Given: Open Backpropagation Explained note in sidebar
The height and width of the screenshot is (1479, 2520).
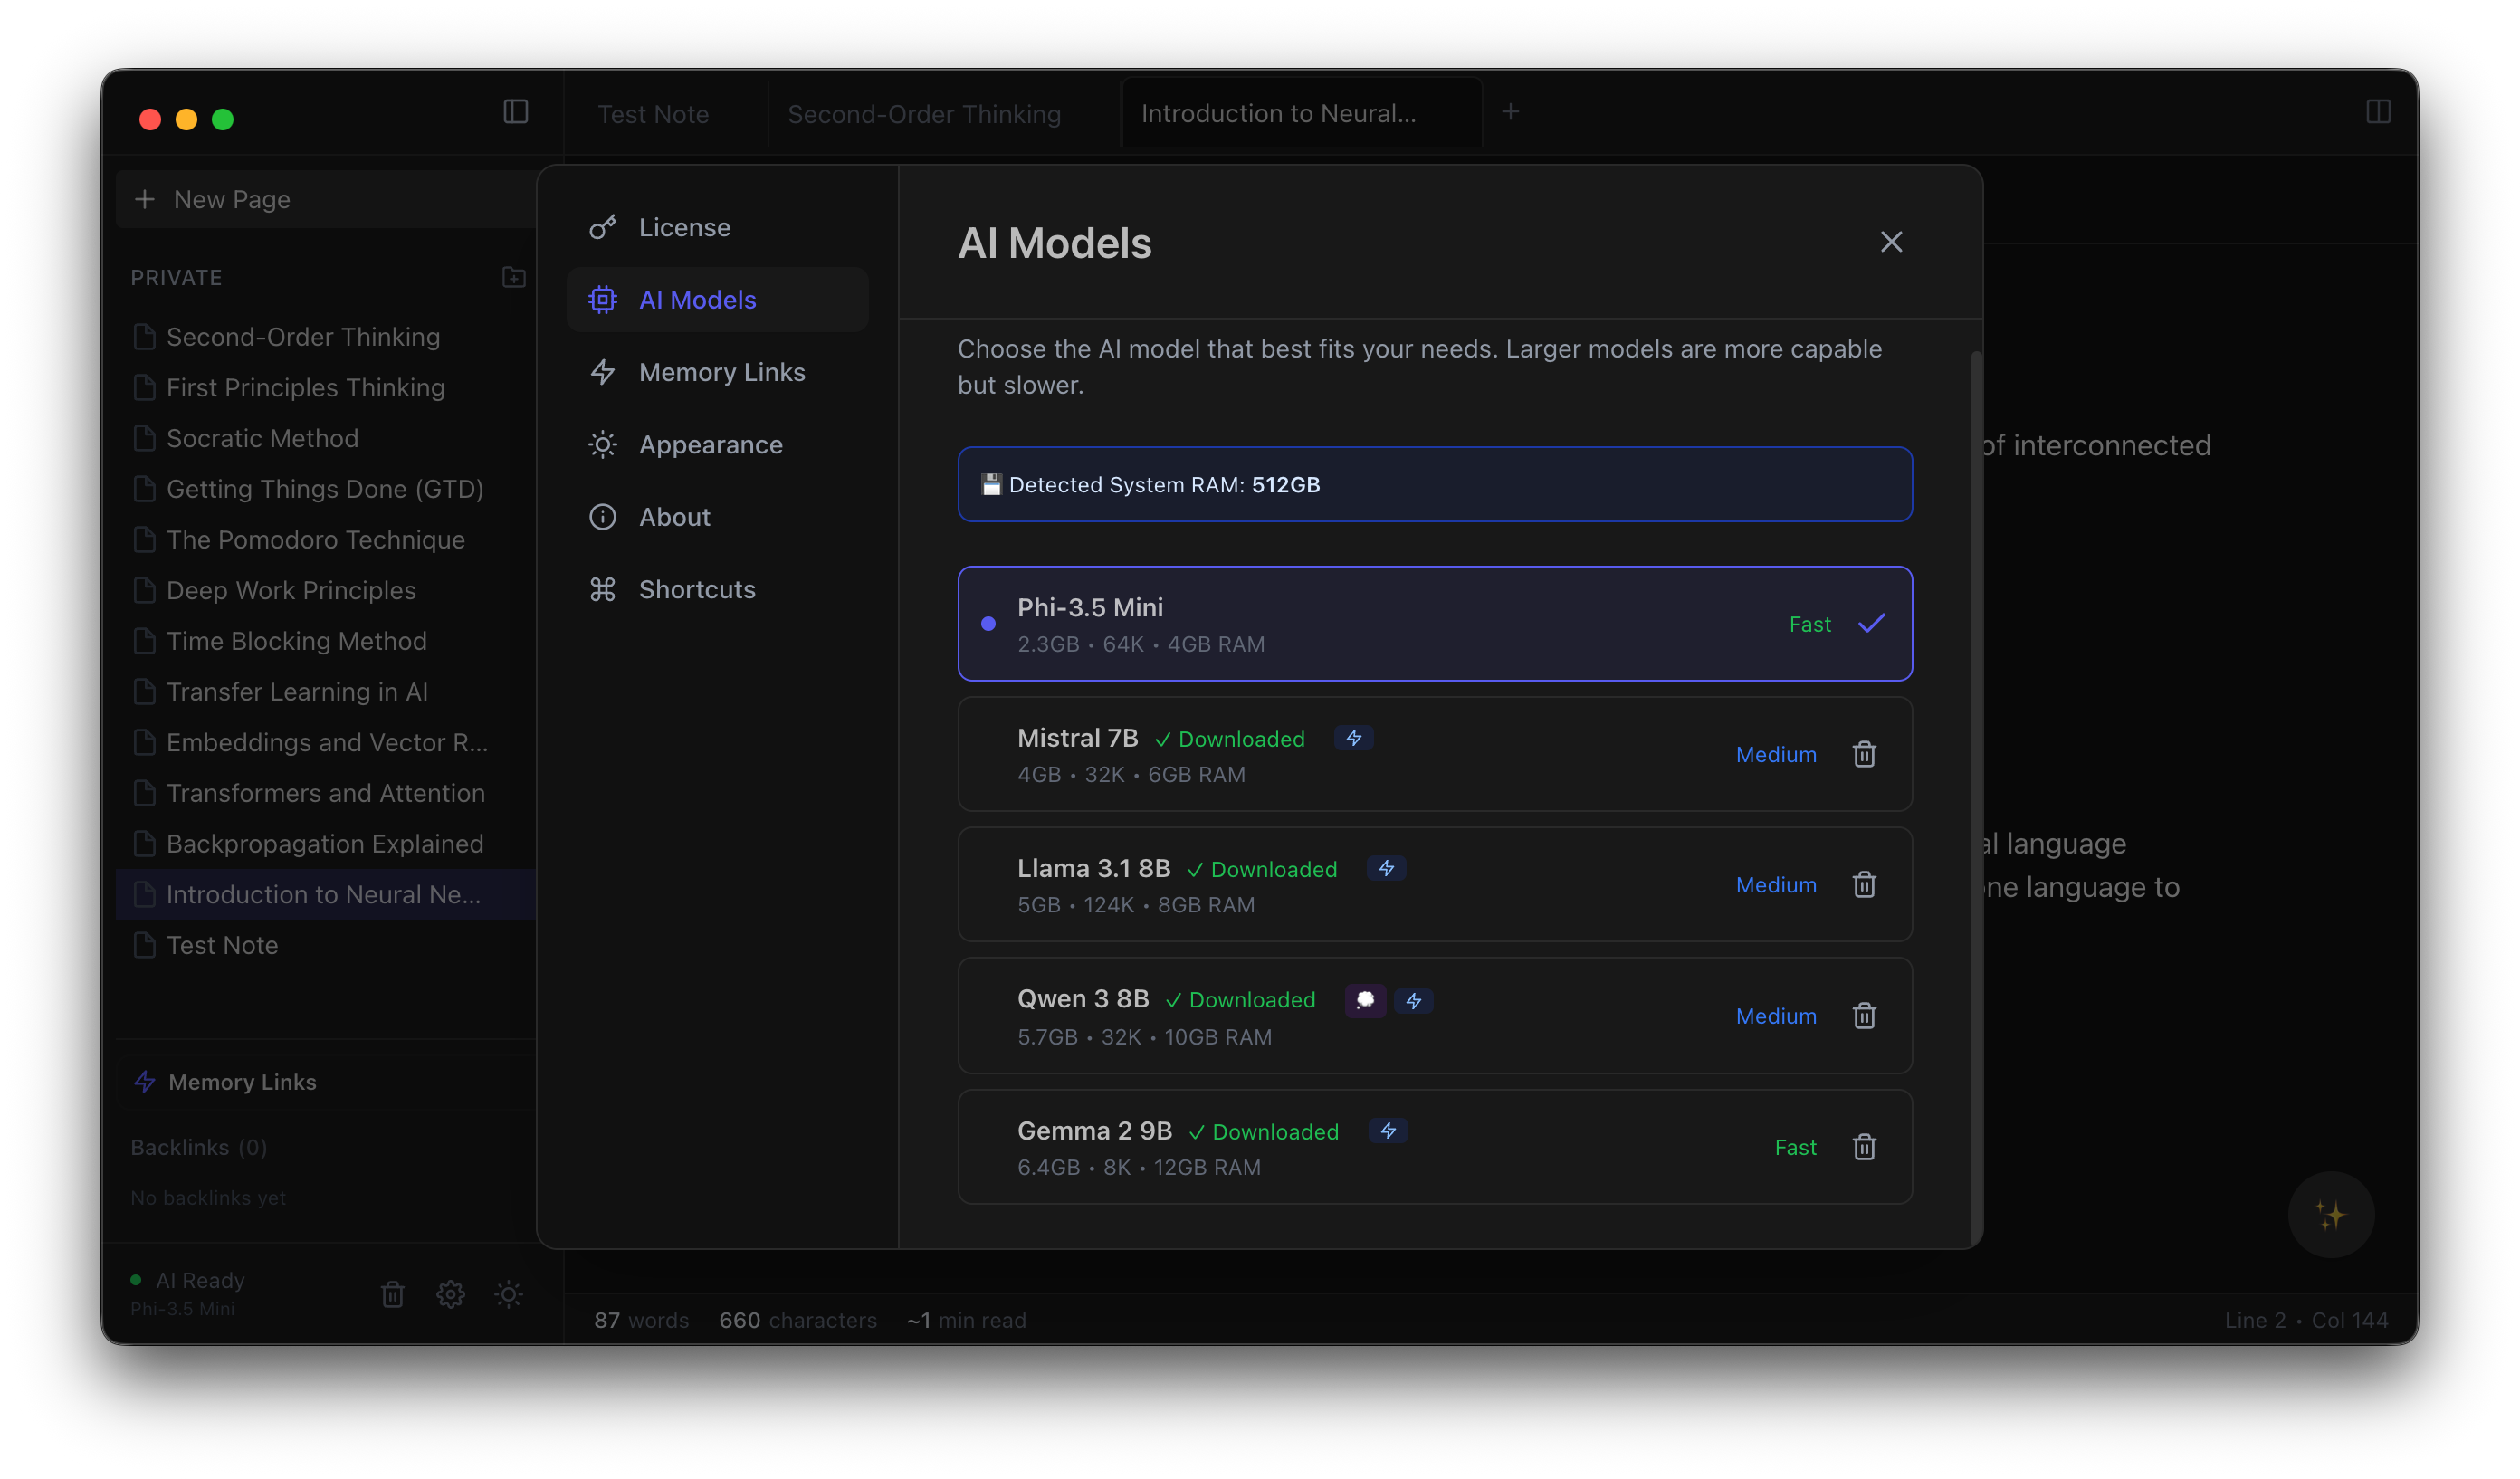Looking at the screenshot, I should (x=324, y=843).
